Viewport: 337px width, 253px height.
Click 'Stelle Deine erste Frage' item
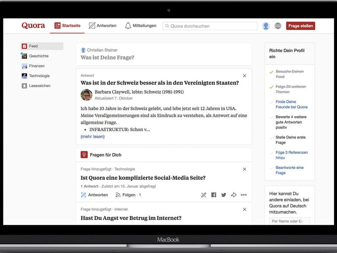click(291, 140)
